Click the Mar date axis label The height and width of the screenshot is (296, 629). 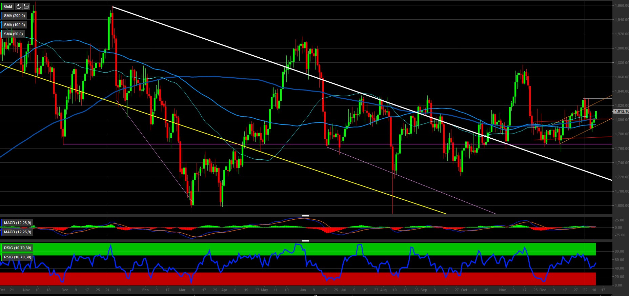pos(182,290)
